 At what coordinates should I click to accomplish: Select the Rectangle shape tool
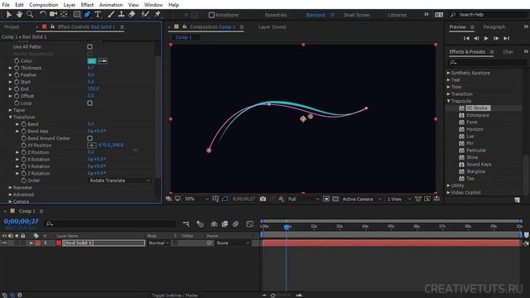(77, 14)
